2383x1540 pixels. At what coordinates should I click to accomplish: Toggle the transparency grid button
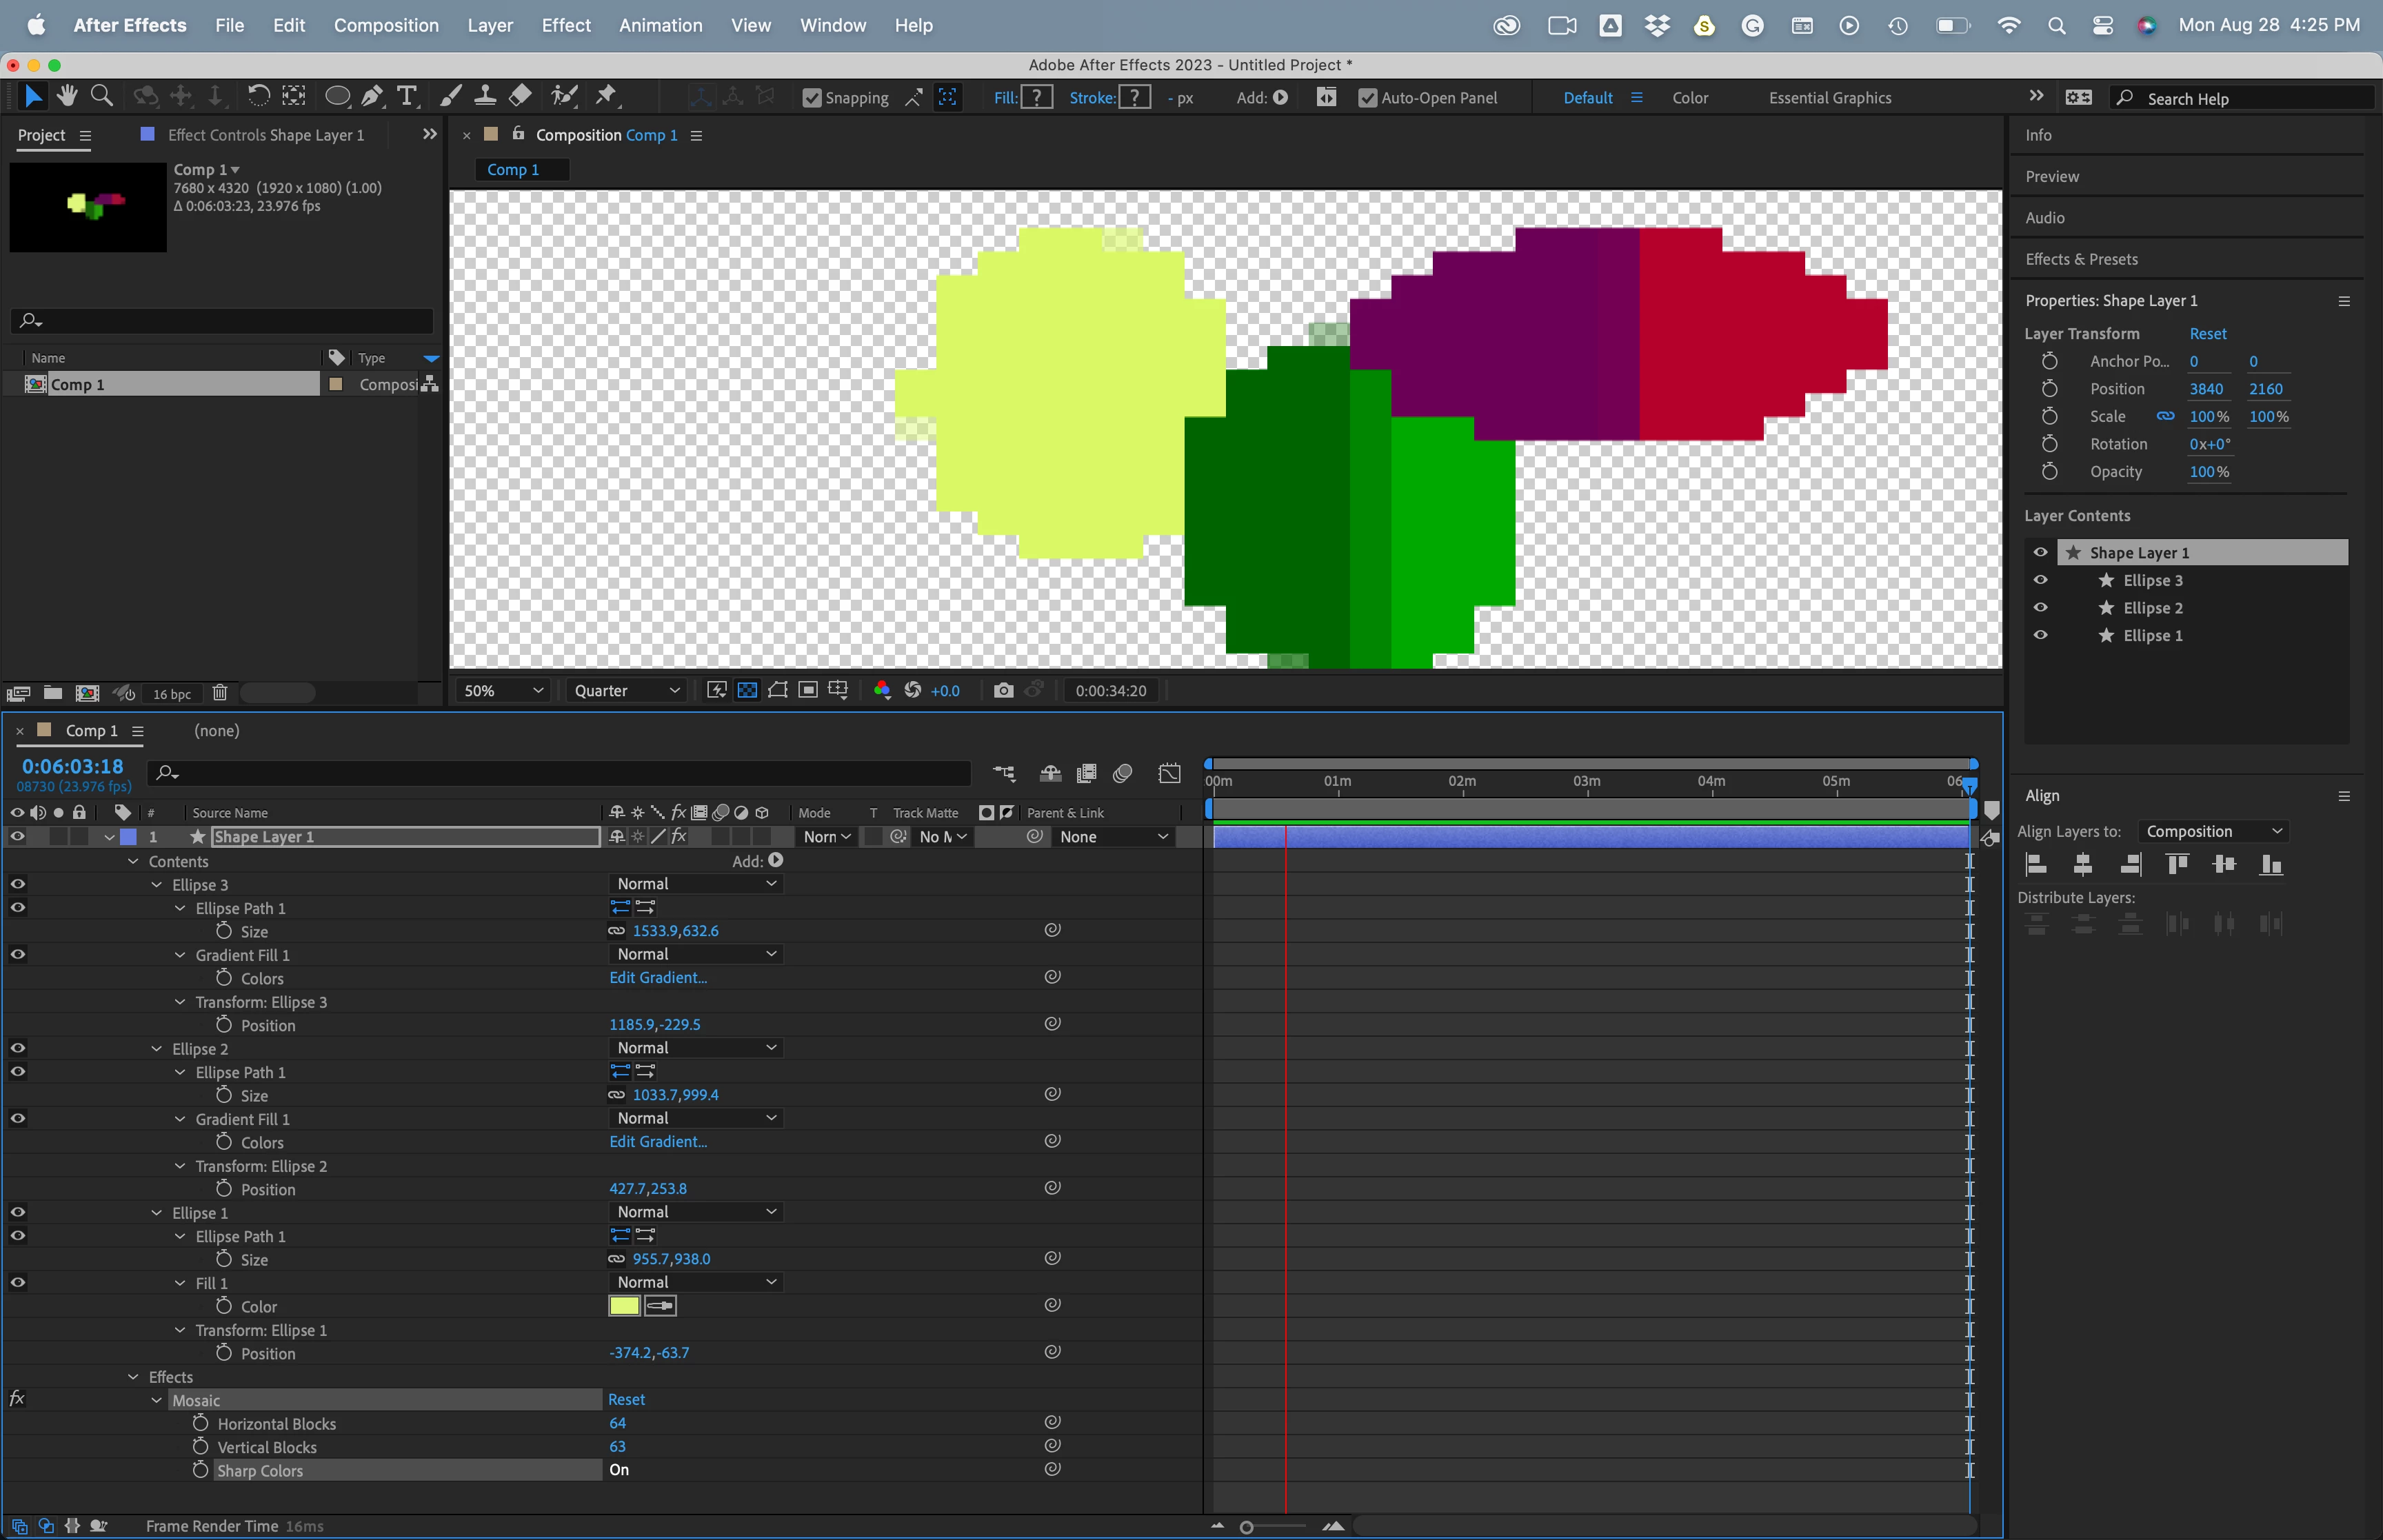pos(747,690)
